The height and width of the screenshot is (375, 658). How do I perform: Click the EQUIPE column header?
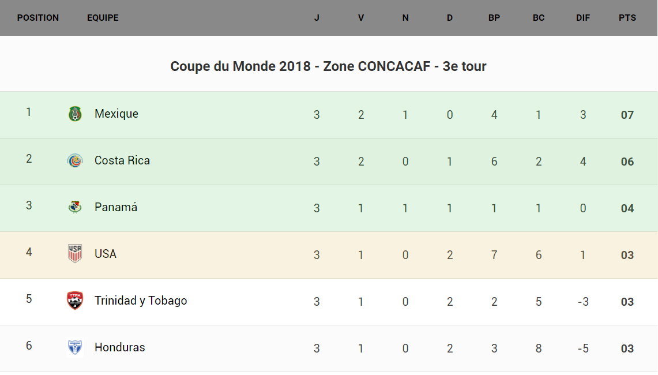point(103,18)
